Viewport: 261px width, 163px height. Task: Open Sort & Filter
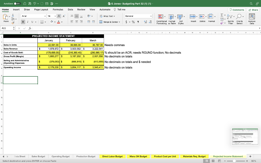[230, 19]
